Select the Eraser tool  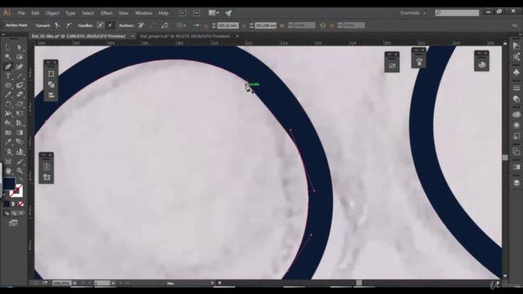point(20,95)
